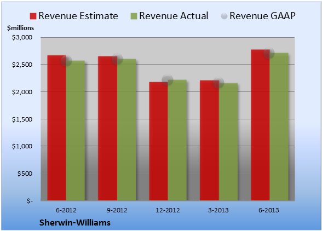Click the '$500' y-axis value
Image resolution: width=322 pixels, height=231 pixels.
point(25,174)
